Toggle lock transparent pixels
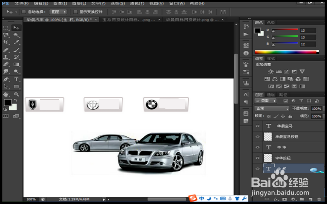Image resolution: width=327 pixels, height=204 pixels. point(269,117)
